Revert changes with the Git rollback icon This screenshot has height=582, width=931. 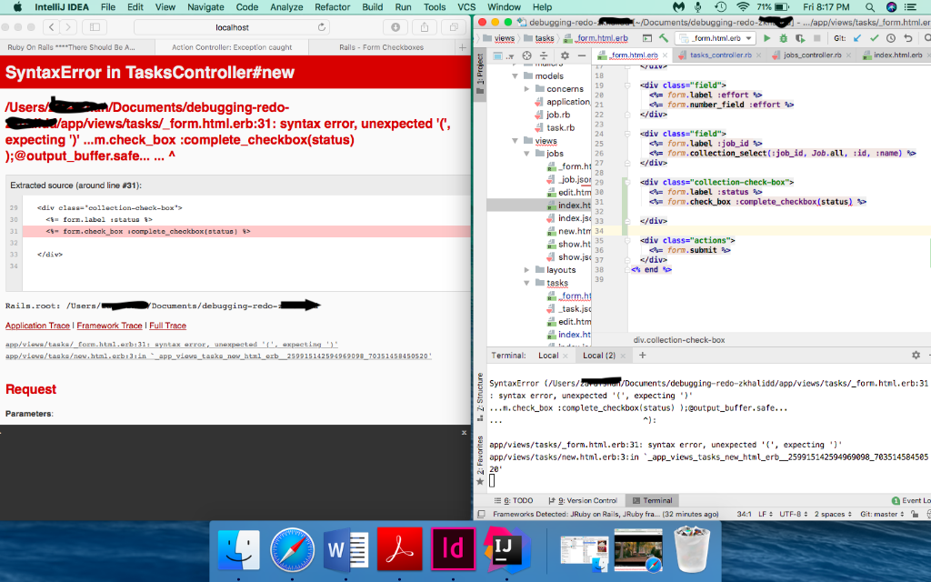click(x=908, y=38)
